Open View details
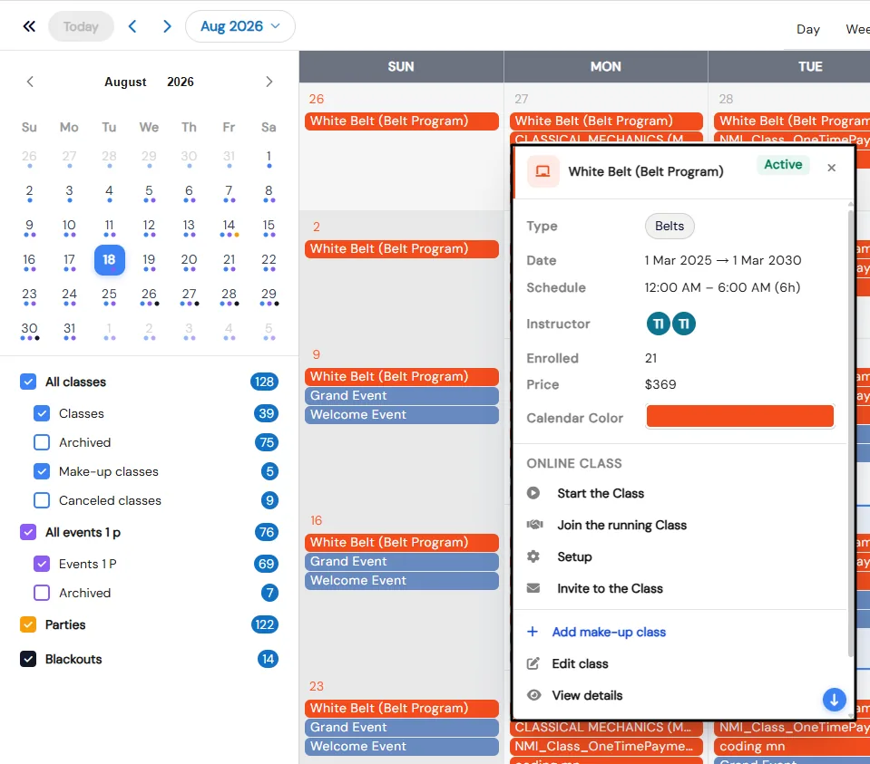The height and width of the screenshot is (764, 870). pyautogui.click(x=587, y=695)
